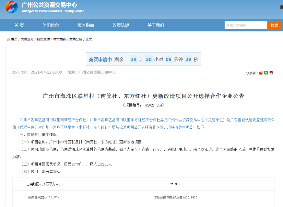Click 首页 breadcrumb text link

[x=14, y=39]
